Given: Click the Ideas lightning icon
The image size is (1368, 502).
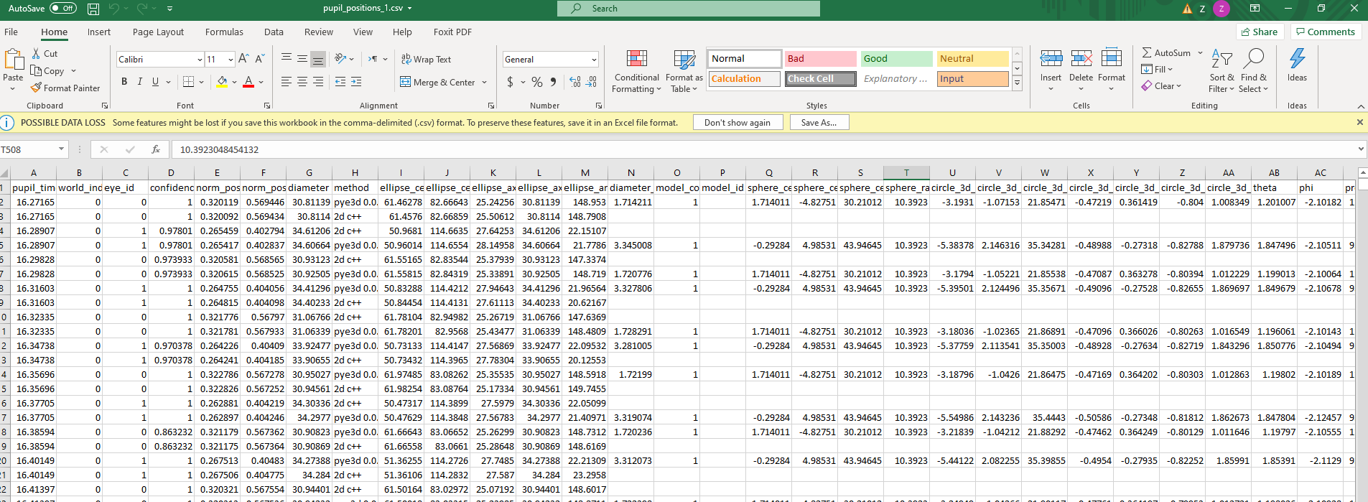Looking at the screenshot, I should pos(1297,58).
